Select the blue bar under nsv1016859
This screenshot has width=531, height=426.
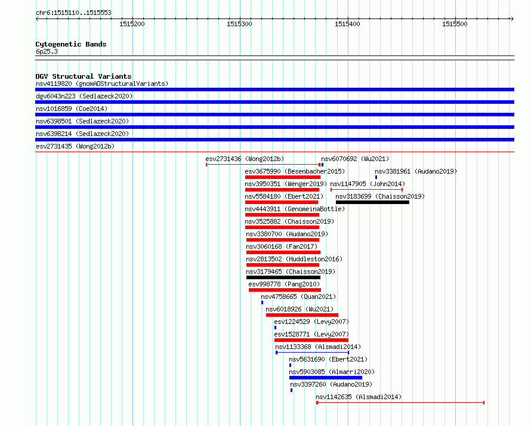pyautogui.click(x=274, y=115)
